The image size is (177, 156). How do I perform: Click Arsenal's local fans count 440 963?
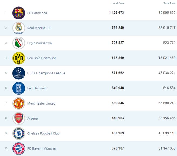(x=118, y=118)
